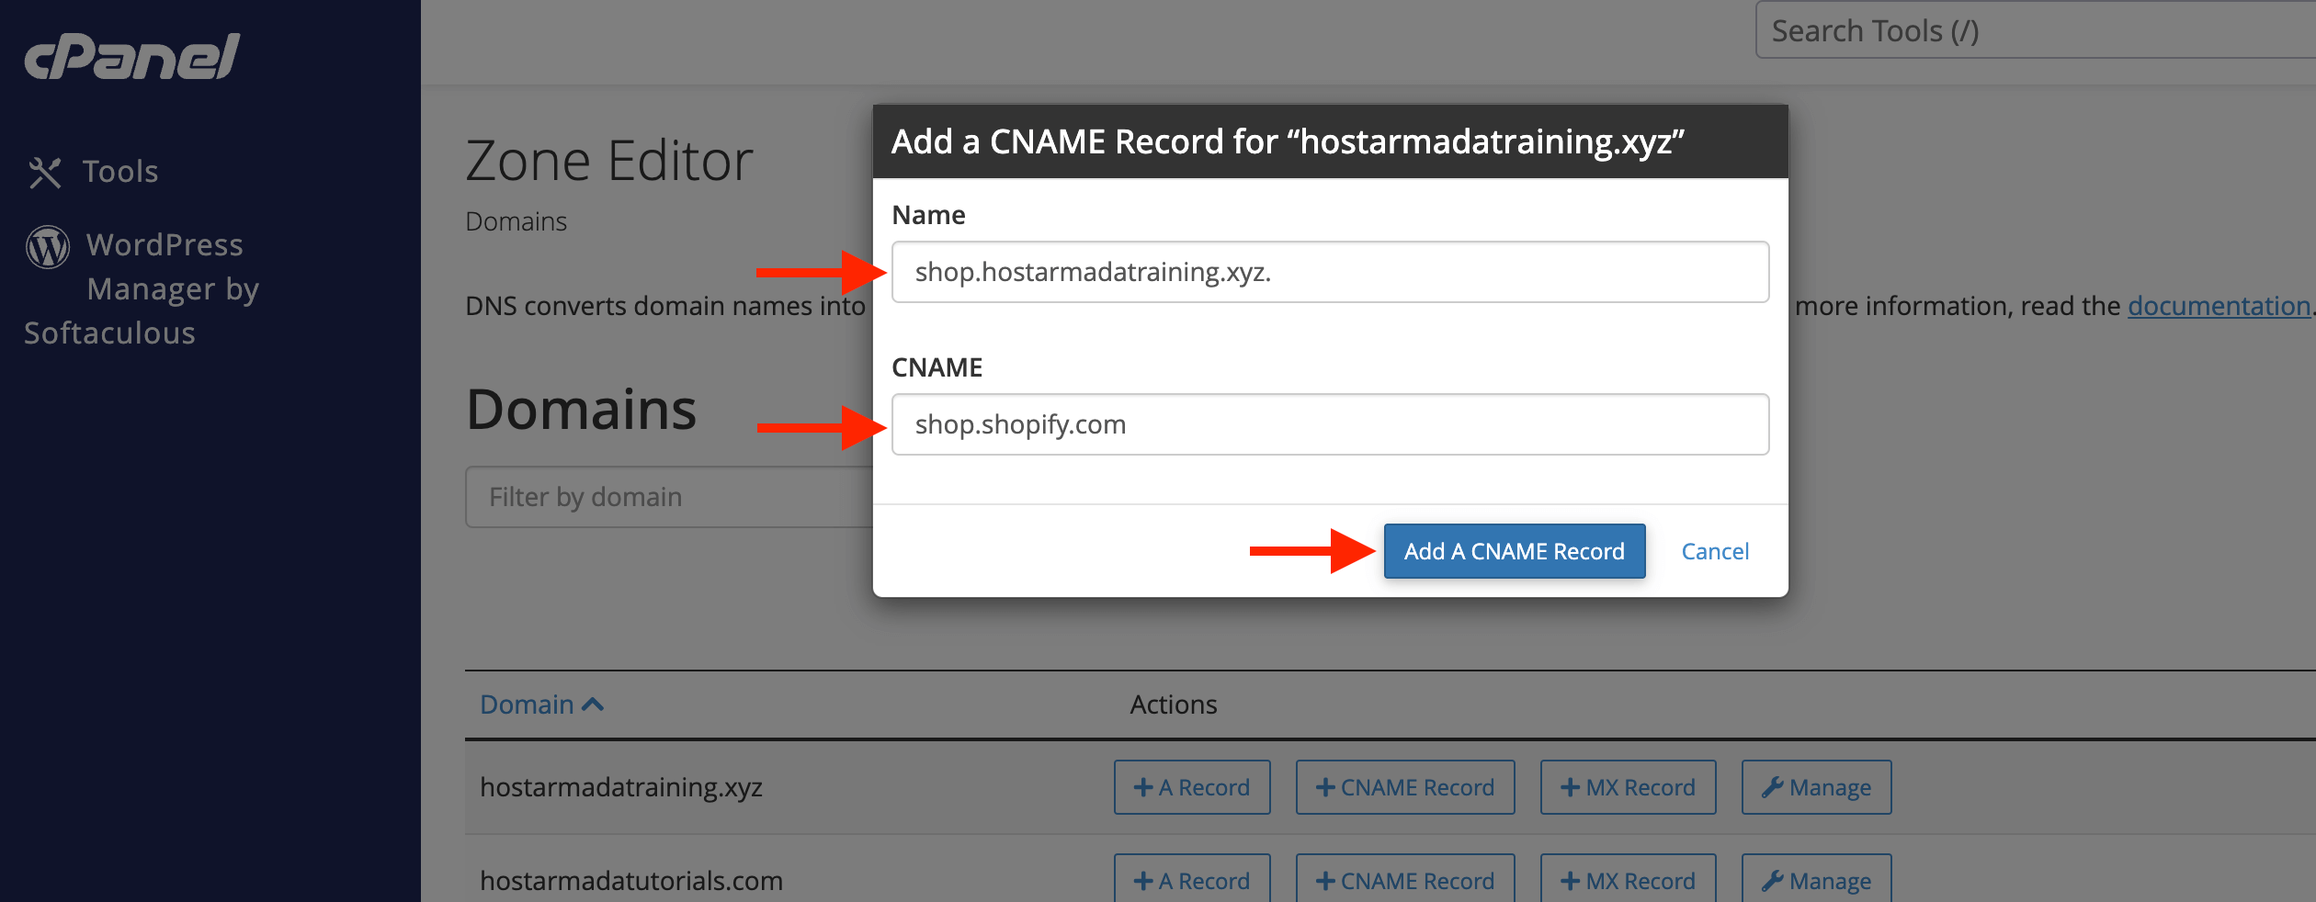Cancel the CNAME record dialog
Image resolution: width=2316 pixels, height=902 pixels.
click(1715, 551)
